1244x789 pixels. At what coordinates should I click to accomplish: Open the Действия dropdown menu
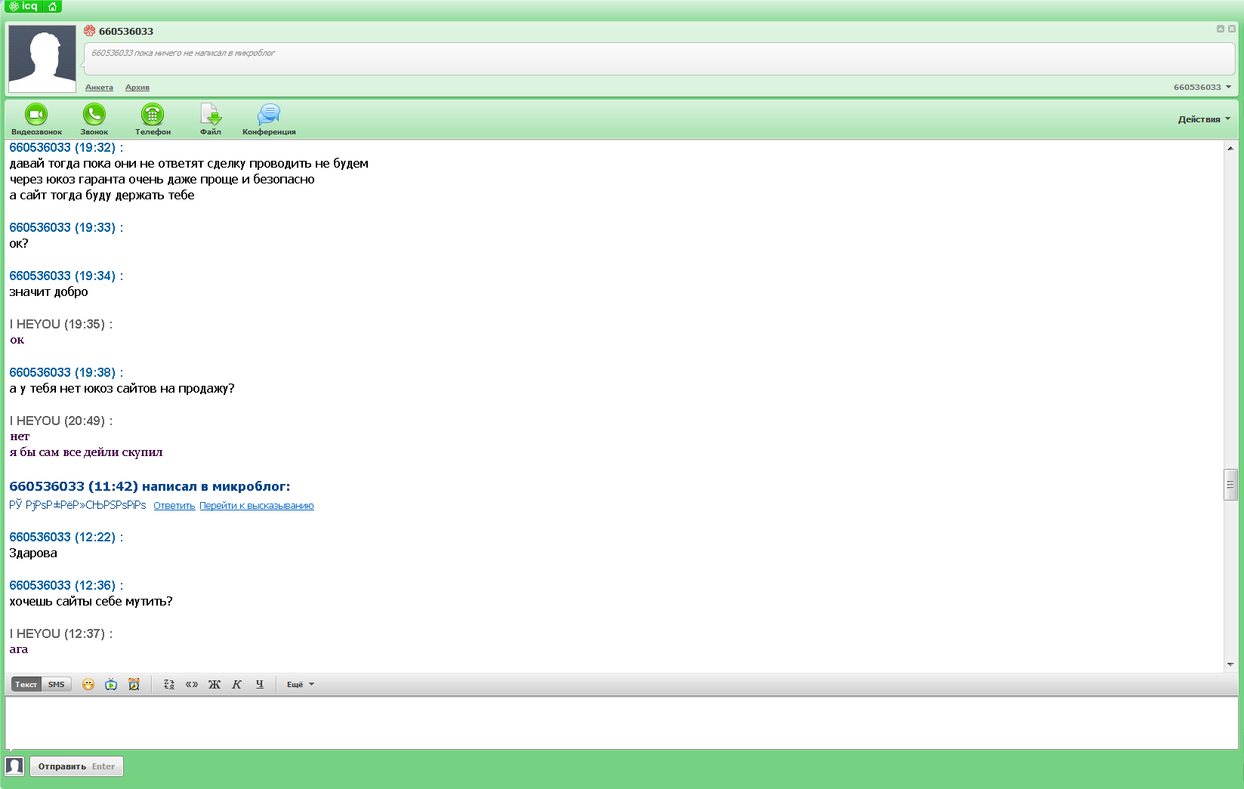tap(1204, 119)
